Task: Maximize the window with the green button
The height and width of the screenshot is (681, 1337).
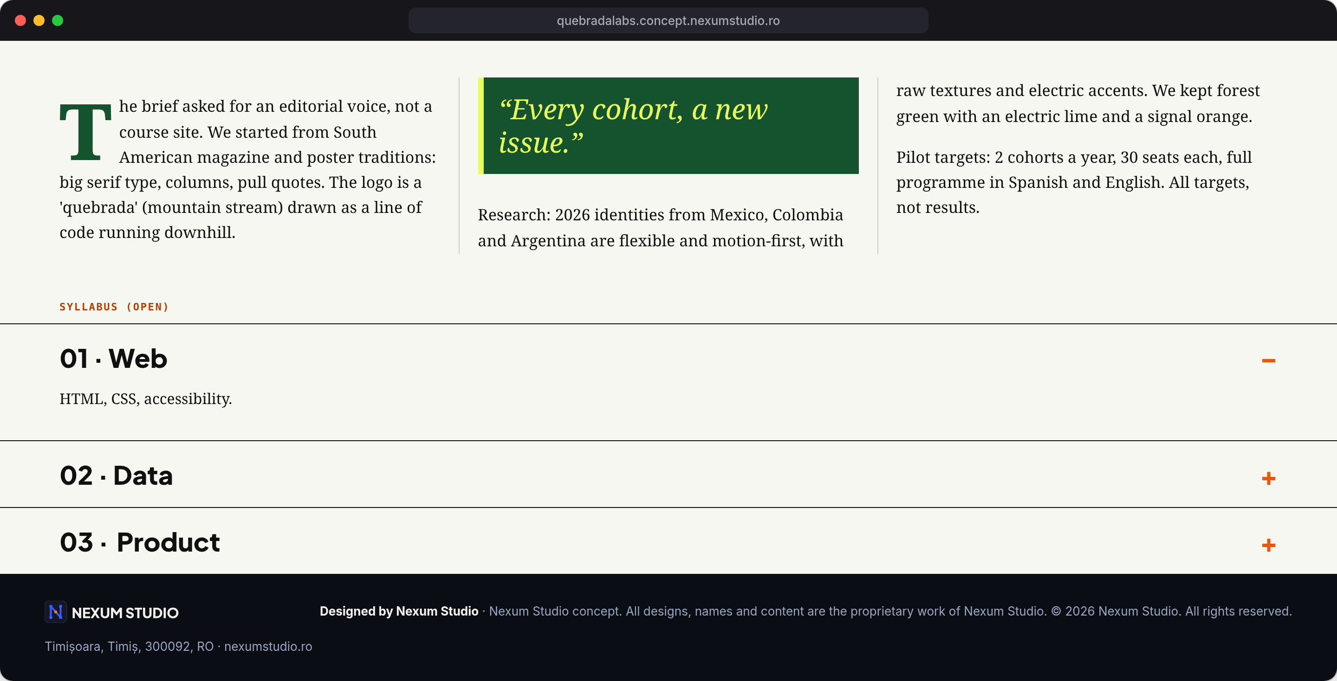Action: pyautogui.click(x=58, y=20)
